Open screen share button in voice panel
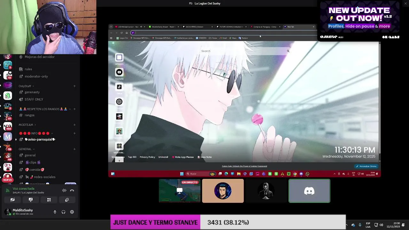The height and width of the screenshot is (230, 409). coord(31,200)
